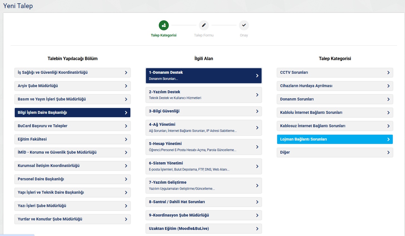Viewport: 405px width, 236px height.
Task: Click chevron on Arşiv Şube Müdürlüğü row
Action: click(x=126, y=86)
